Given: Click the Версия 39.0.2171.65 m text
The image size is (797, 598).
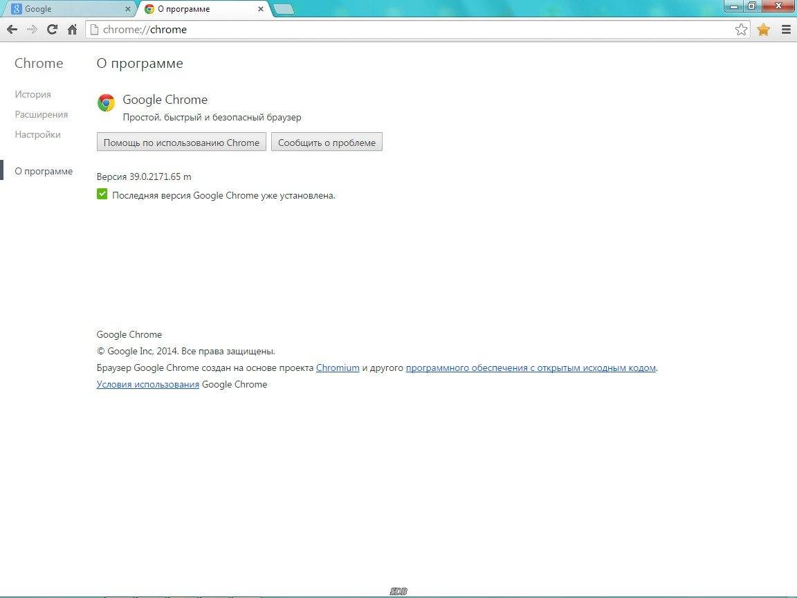Looking at the screenshot, I should [x=144, y=176].
